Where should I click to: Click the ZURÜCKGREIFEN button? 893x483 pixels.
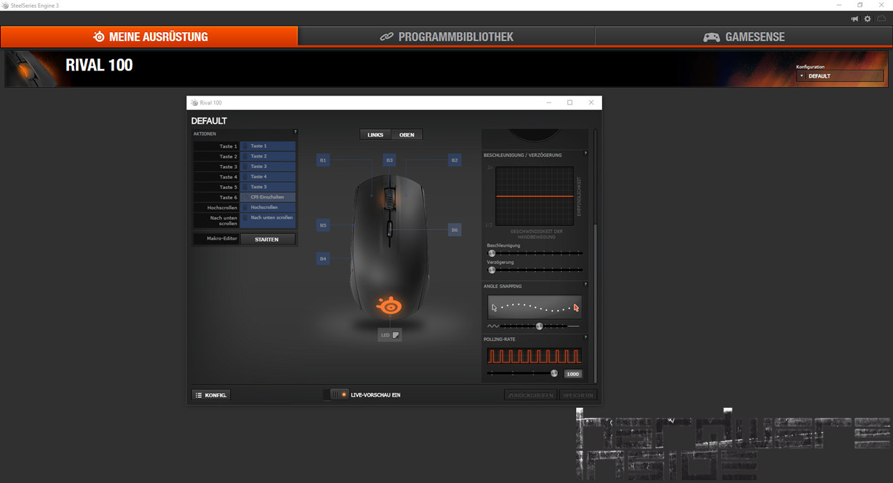531,395
